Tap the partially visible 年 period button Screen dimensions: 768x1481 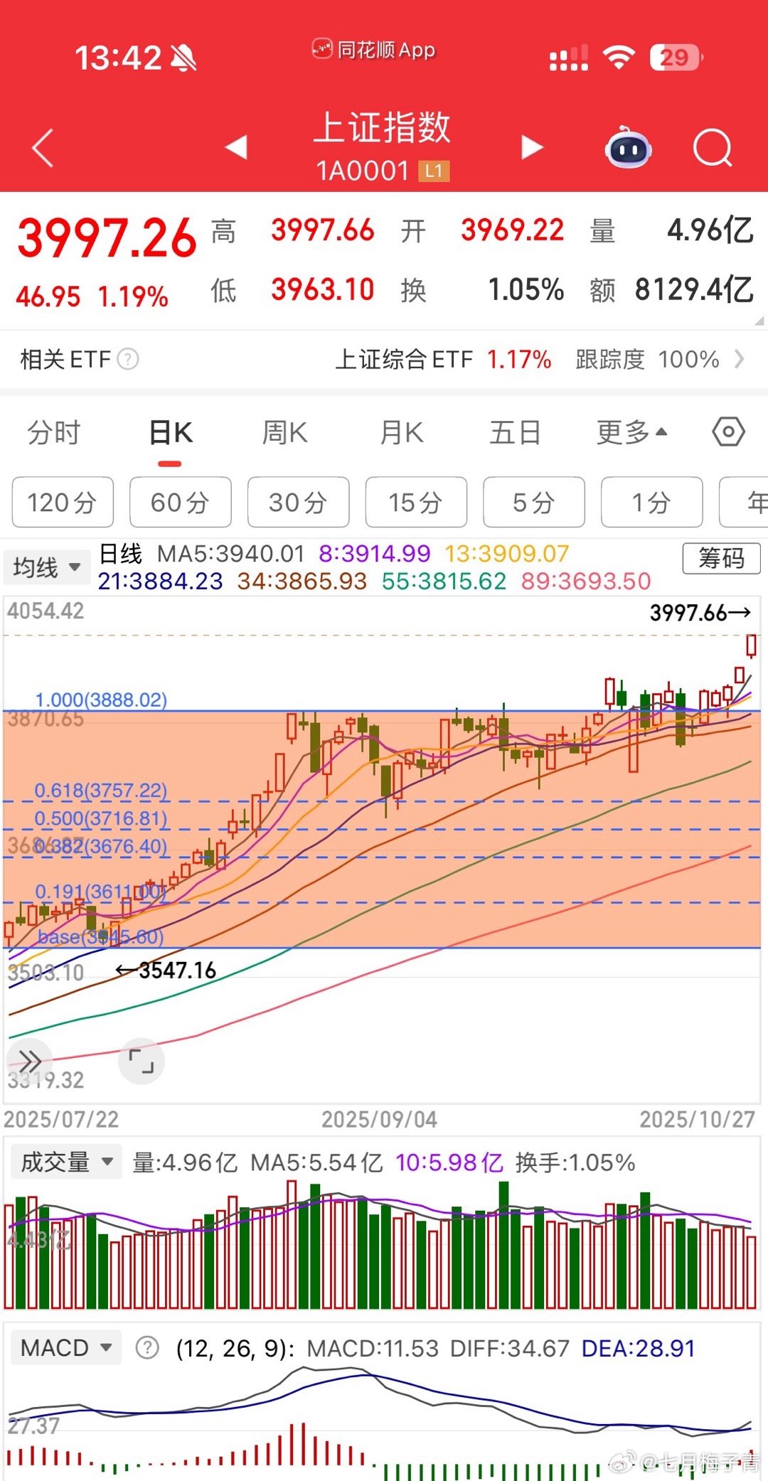[x=744, y=502]
